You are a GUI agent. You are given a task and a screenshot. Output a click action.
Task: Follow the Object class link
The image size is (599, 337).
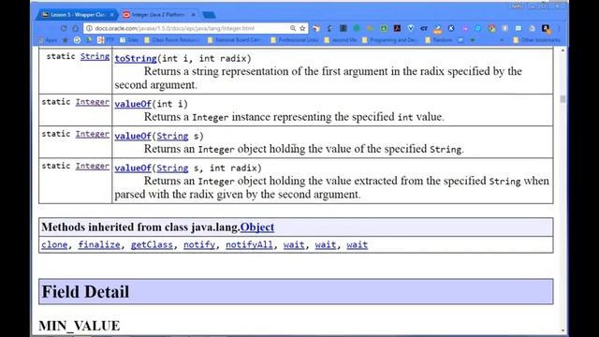(257, 227)
